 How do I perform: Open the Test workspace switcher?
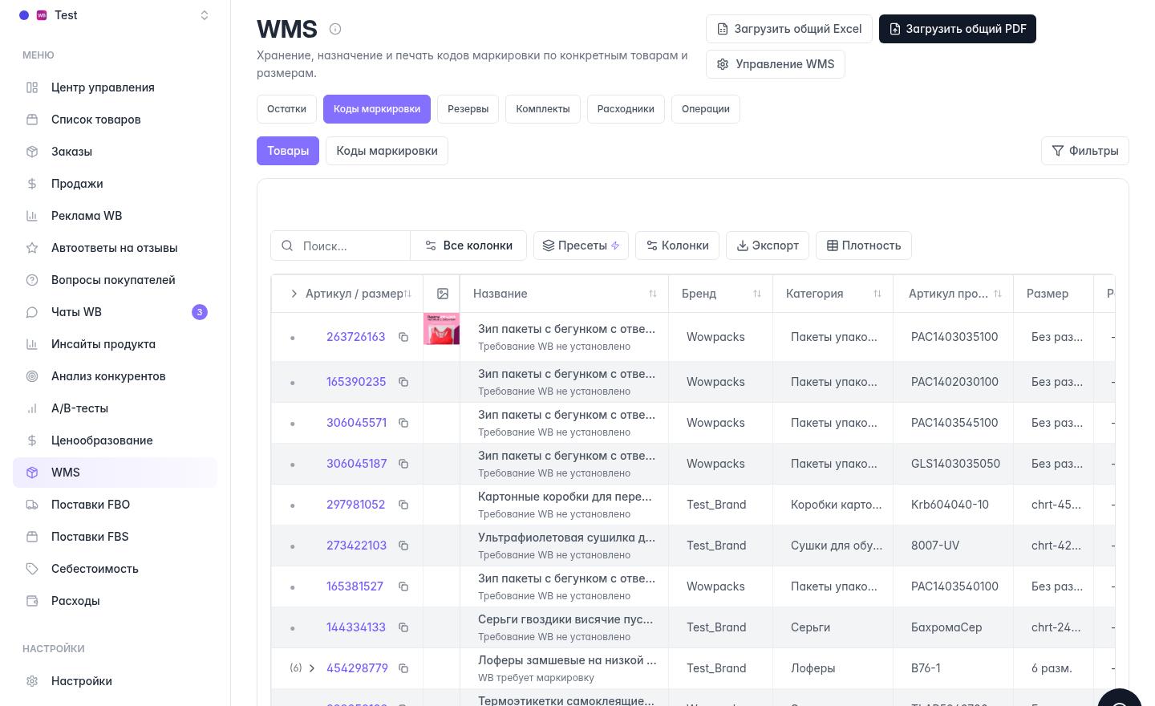115,15
